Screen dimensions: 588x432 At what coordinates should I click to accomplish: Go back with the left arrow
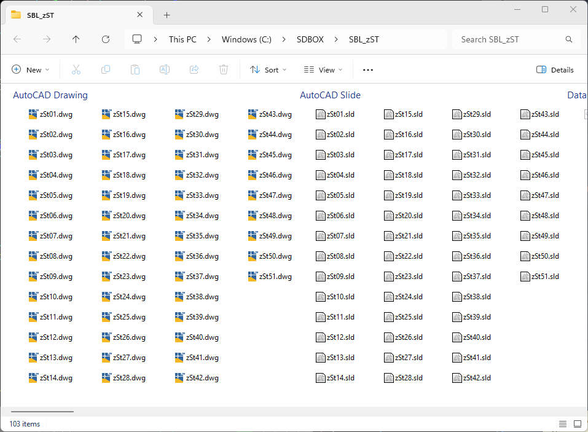[x=17, y=39]
